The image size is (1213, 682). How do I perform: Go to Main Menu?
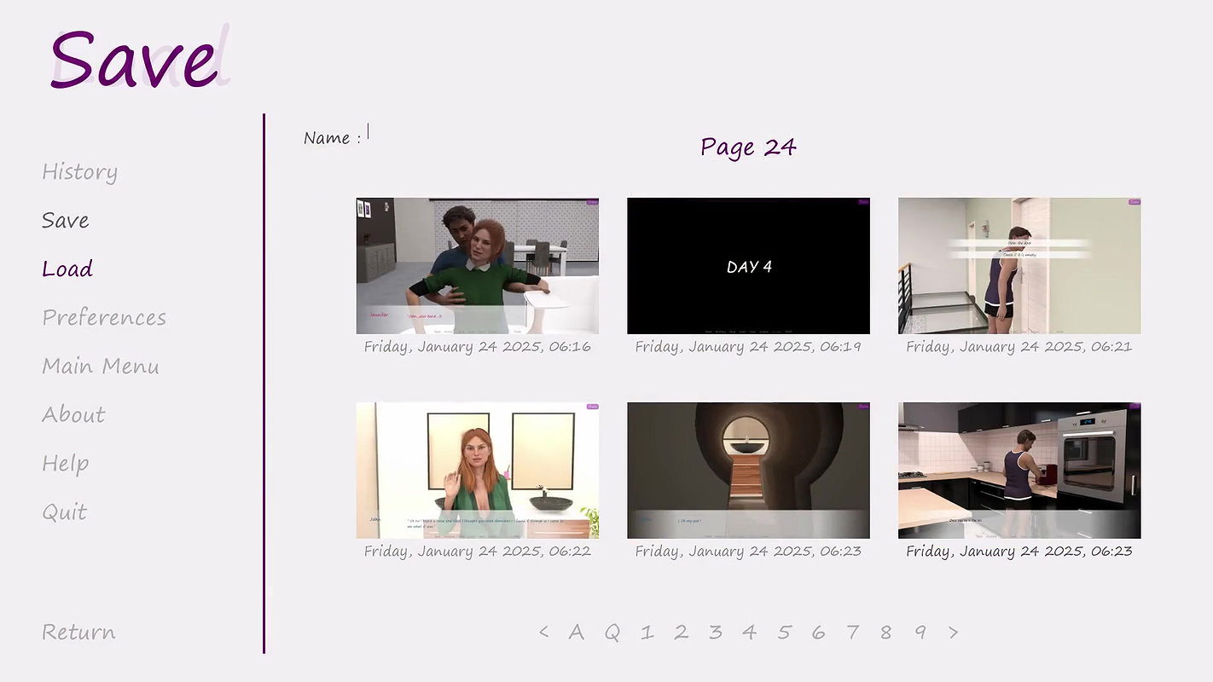(x=101, y=367)
